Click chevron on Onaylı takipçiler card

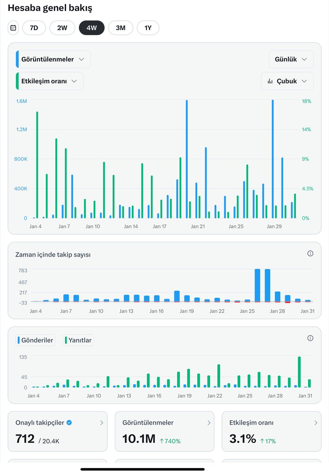101,423
